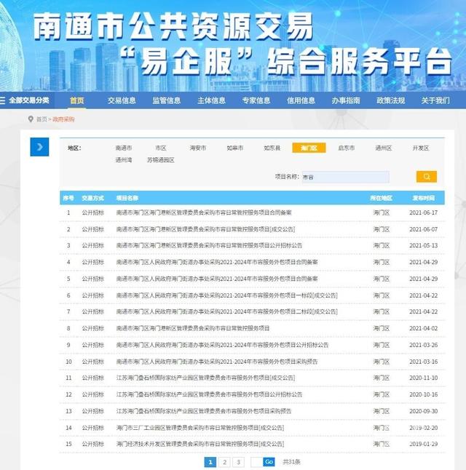Open 政策法规 navigation tab

tap(390, 100)
